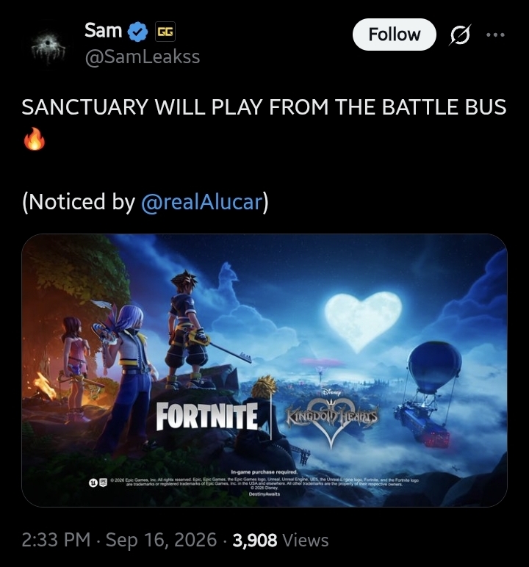Click the @SamLeakss handle

point(143,57)
